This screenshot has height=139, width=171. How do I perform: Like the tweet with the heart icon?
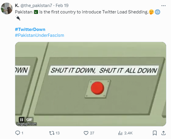pos(86,133)
